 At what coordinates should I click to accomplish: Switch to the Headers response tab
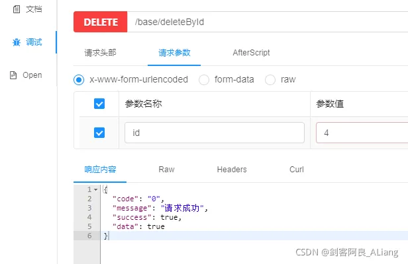tap(232, 170)
